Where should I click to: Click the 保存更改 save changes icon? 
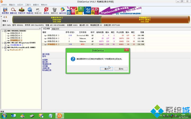click(5, 11)
